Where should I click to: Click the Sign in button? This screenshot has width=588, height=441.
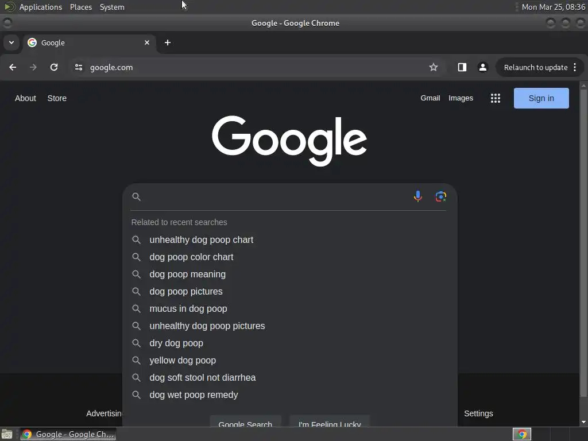tap(541, 98)
